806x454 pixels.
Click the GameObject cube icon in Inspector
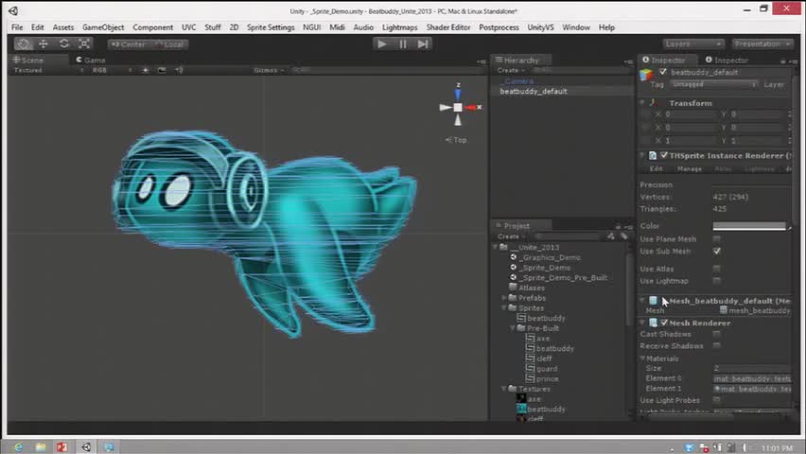point(646,75)
